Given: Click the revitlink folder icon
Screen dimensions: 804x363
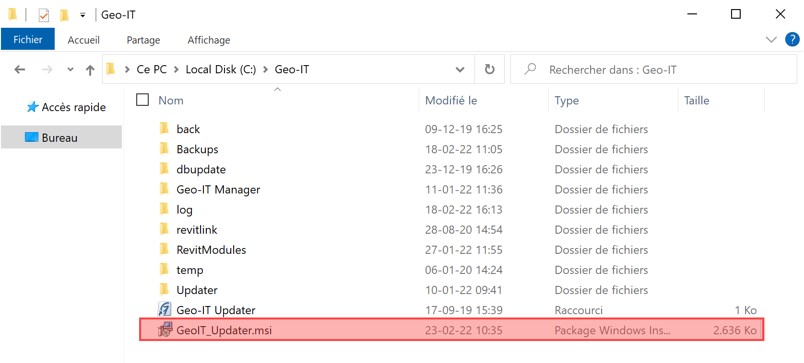Looking at the screenshot, I should point(164,228).
